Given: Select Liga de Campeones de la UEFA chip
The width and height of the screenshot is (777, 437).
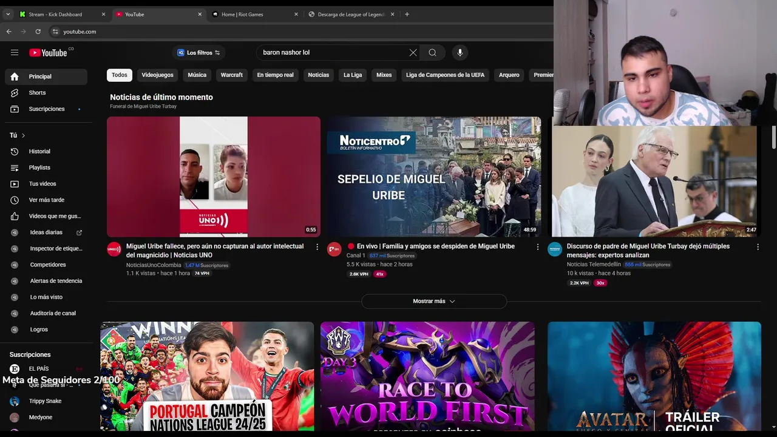Looking at the screenshot, I should [x=445, y=75].
